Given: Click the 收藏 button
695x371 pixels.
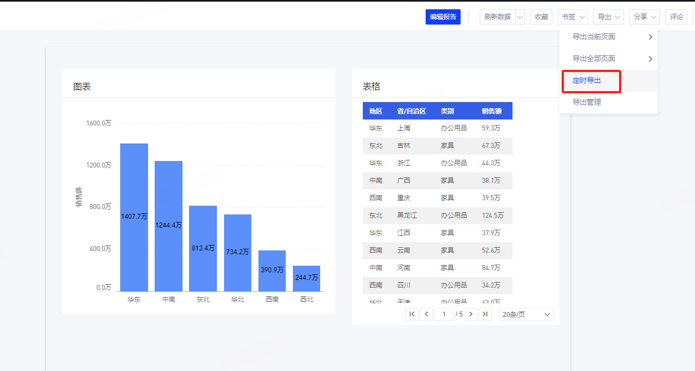Looking at the screenshot, I should click(x=541, y=17).
